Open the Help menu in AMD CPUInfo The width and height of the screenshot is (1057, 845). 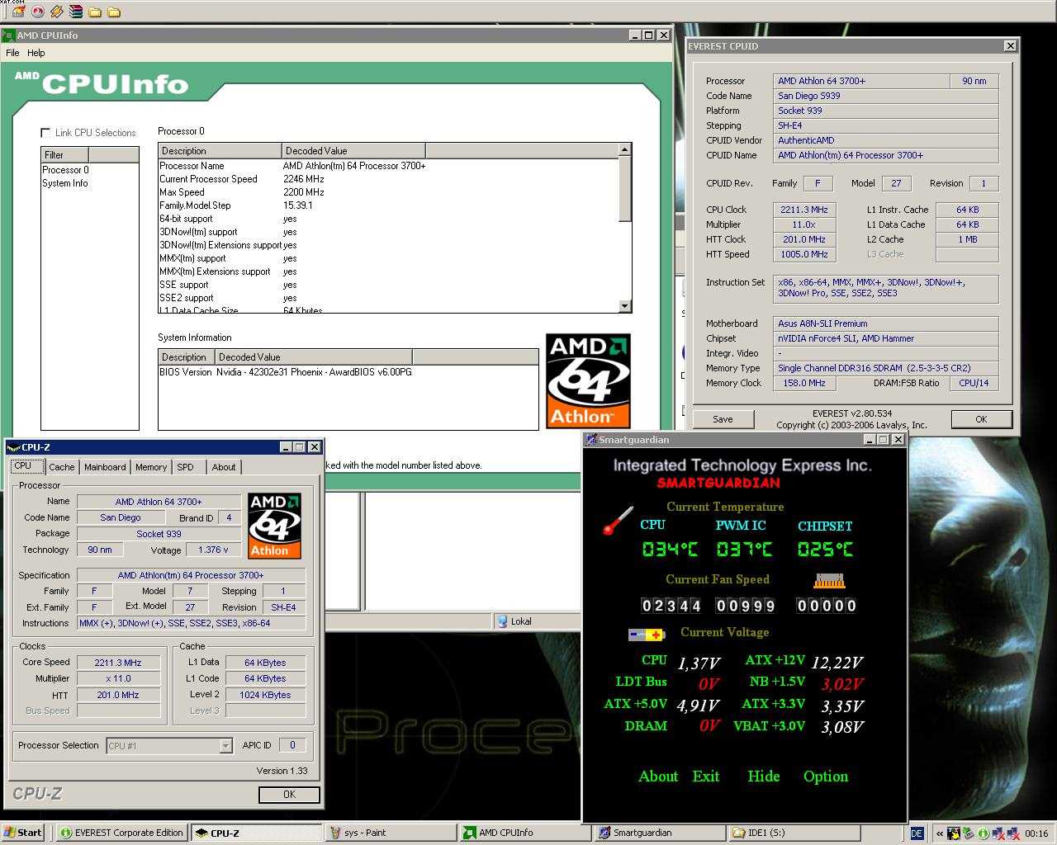pos(36,53)
